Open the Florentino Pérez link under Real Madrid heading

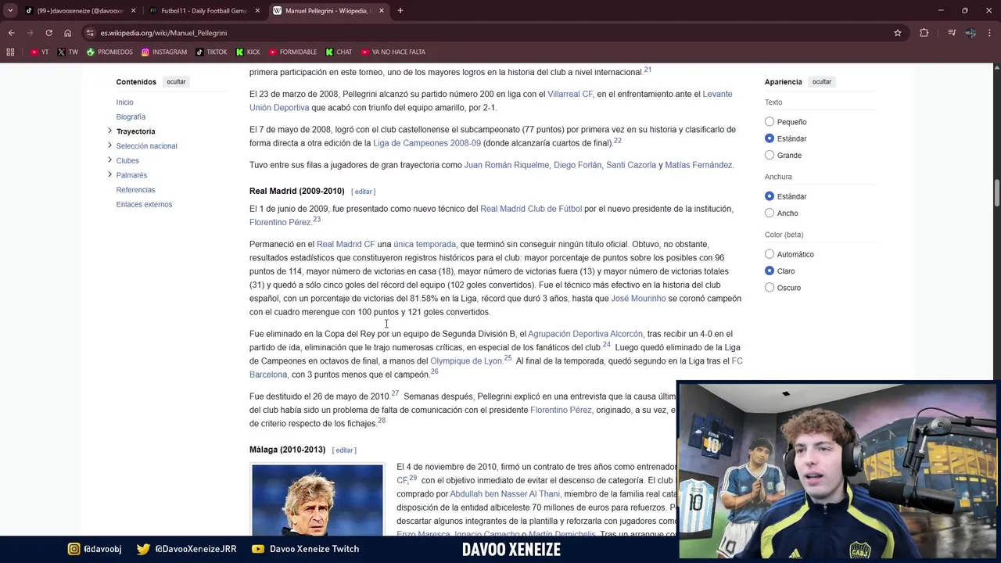click(x=280, y=223)
